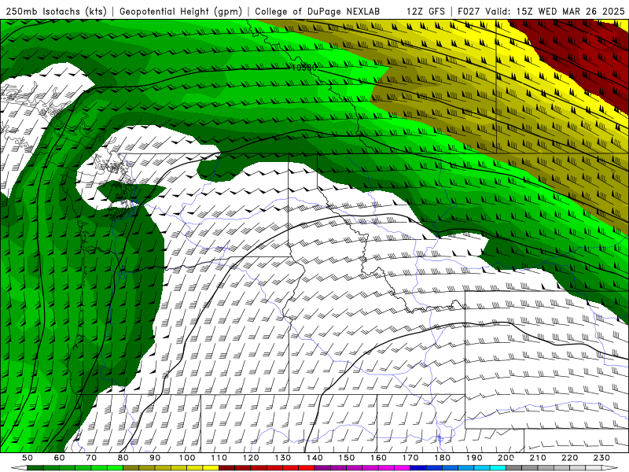Pick the dark gray swatch just after 200
The width and height of the screenshot is (629, 472).
coord(514,467)
